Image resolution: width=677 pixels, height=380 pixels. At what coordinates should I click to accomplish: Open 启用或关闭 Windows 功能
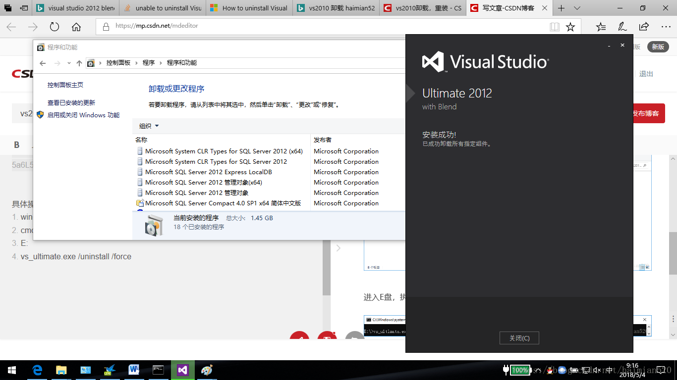coord(83,115)
